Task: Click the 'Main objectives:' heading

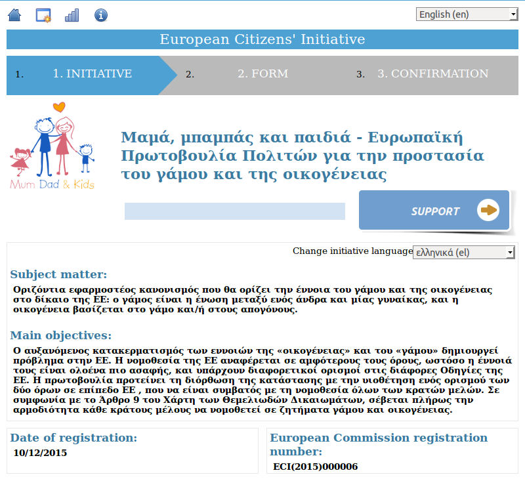Action: pos(60,335)
